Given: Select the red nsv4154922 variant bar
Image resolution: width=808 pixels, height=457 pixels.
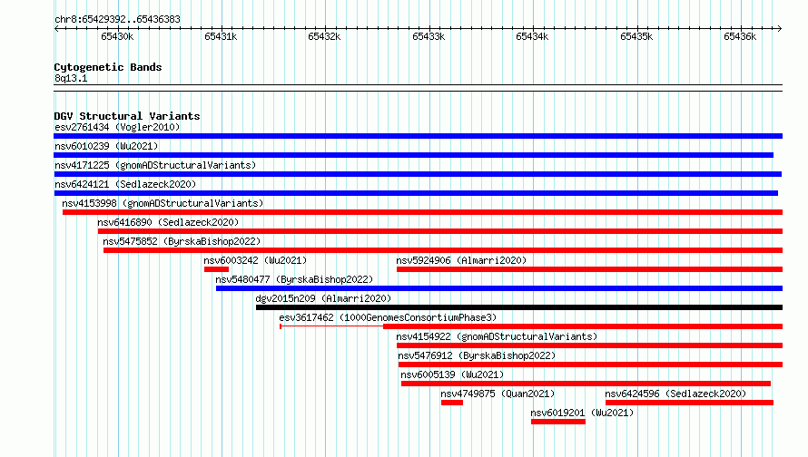Looking at the screenshot, I should click(x=589, y=345).
